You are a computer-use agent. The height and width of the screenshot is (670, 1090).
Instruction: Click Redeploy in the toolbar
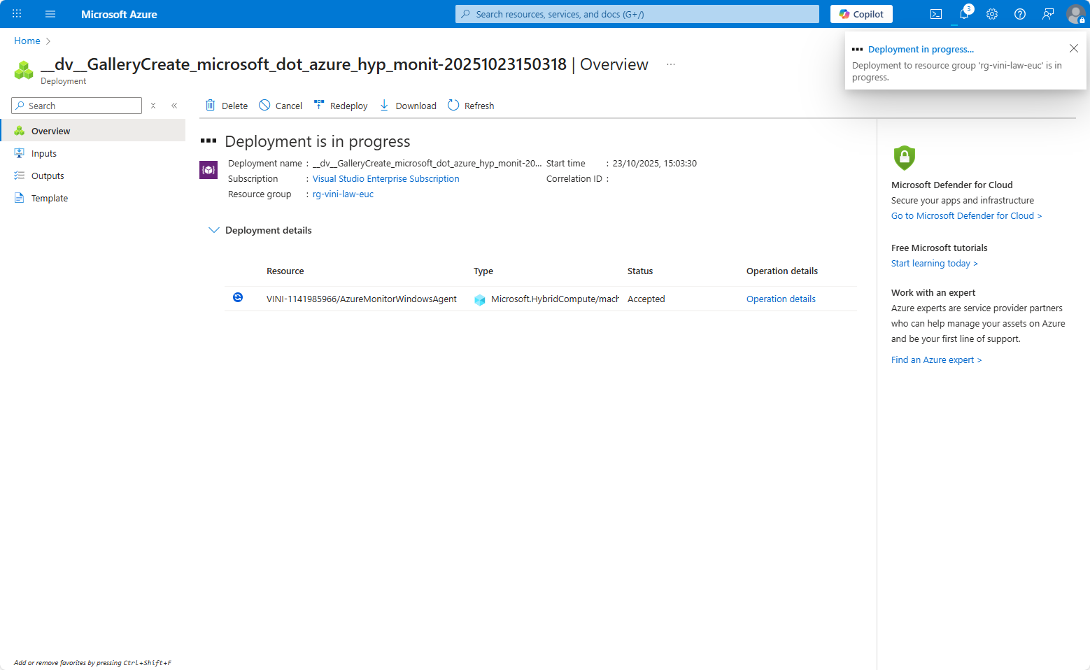341,106
